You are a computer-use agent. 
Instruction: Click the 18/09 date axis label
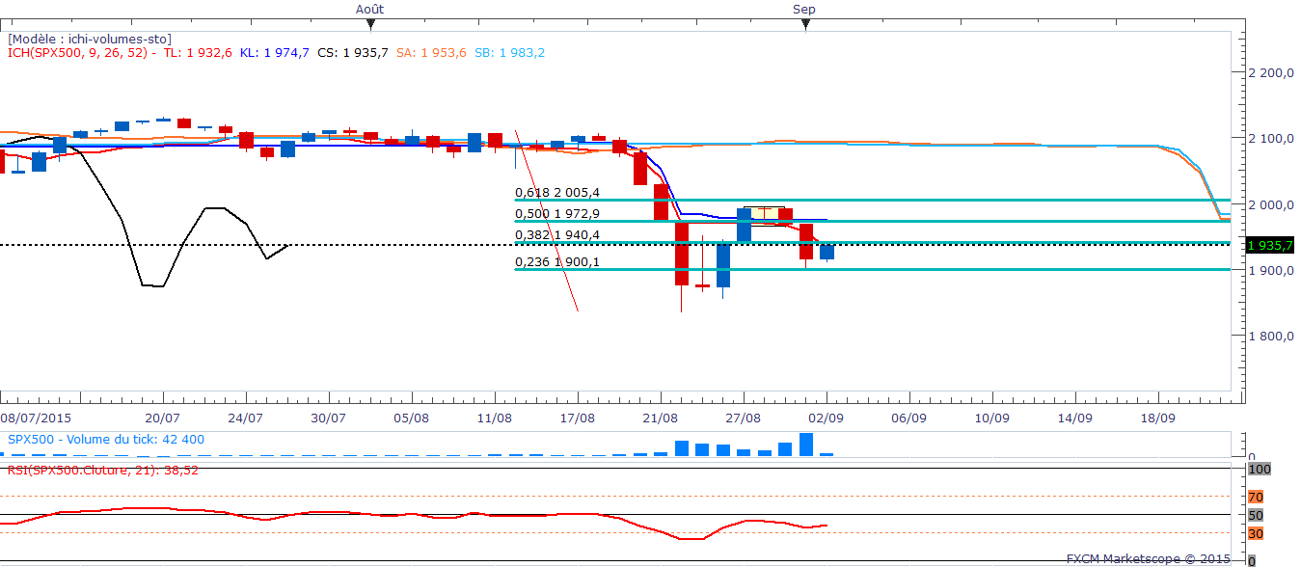[1158, 418]
